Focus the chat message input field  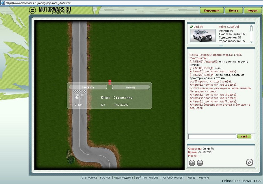coord(212,137)
